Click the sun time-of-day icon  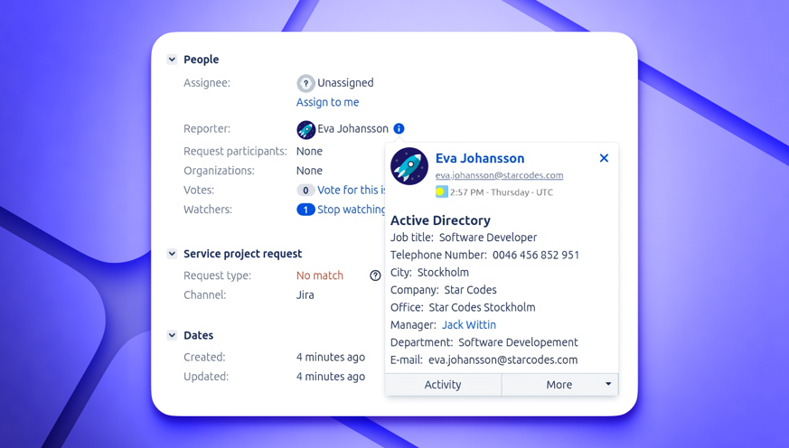(x=441, y=191)
